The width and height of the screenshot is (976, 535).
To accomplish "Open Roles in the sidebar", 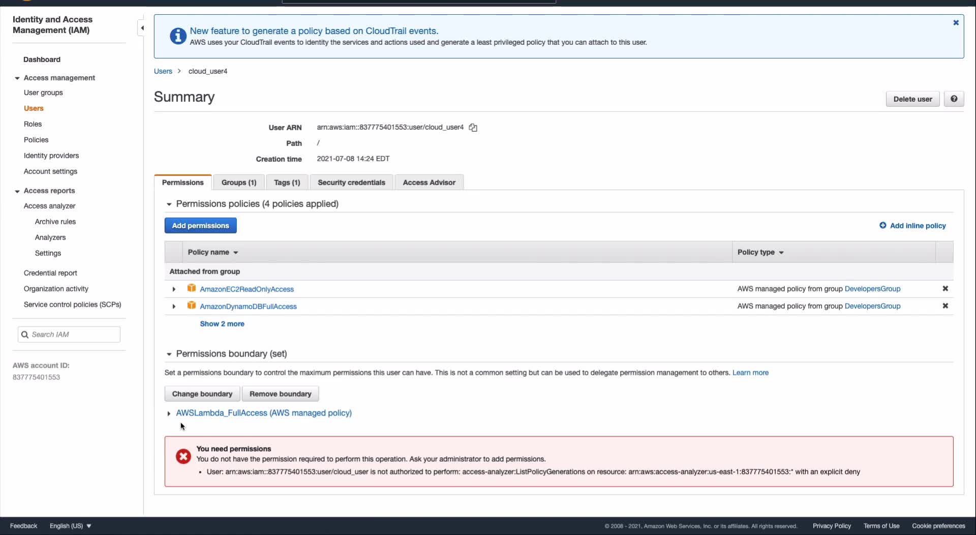I will pos(33,124).
